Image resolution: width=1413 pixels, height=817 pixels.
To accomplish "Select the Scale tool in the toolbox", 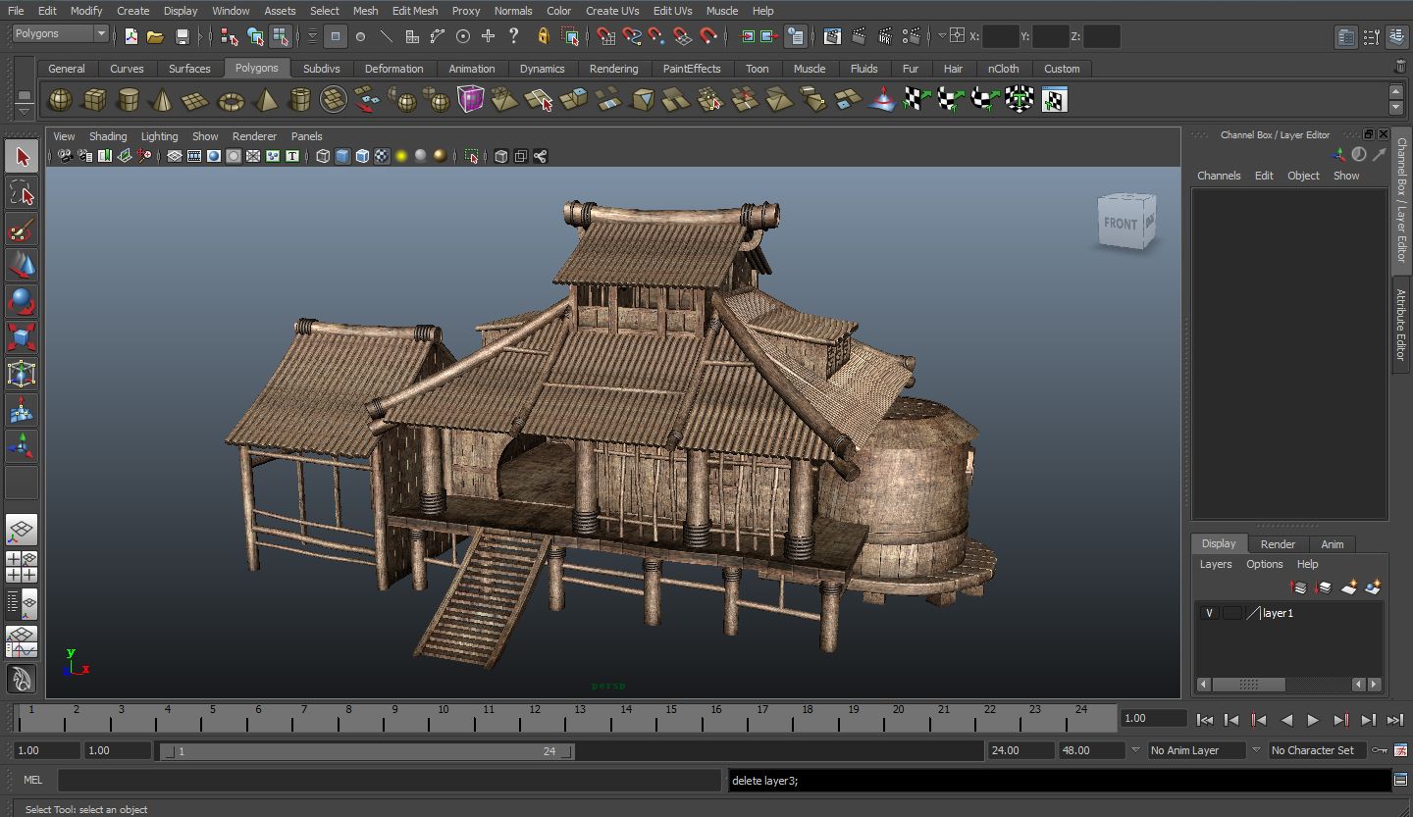I will [22, 337].
